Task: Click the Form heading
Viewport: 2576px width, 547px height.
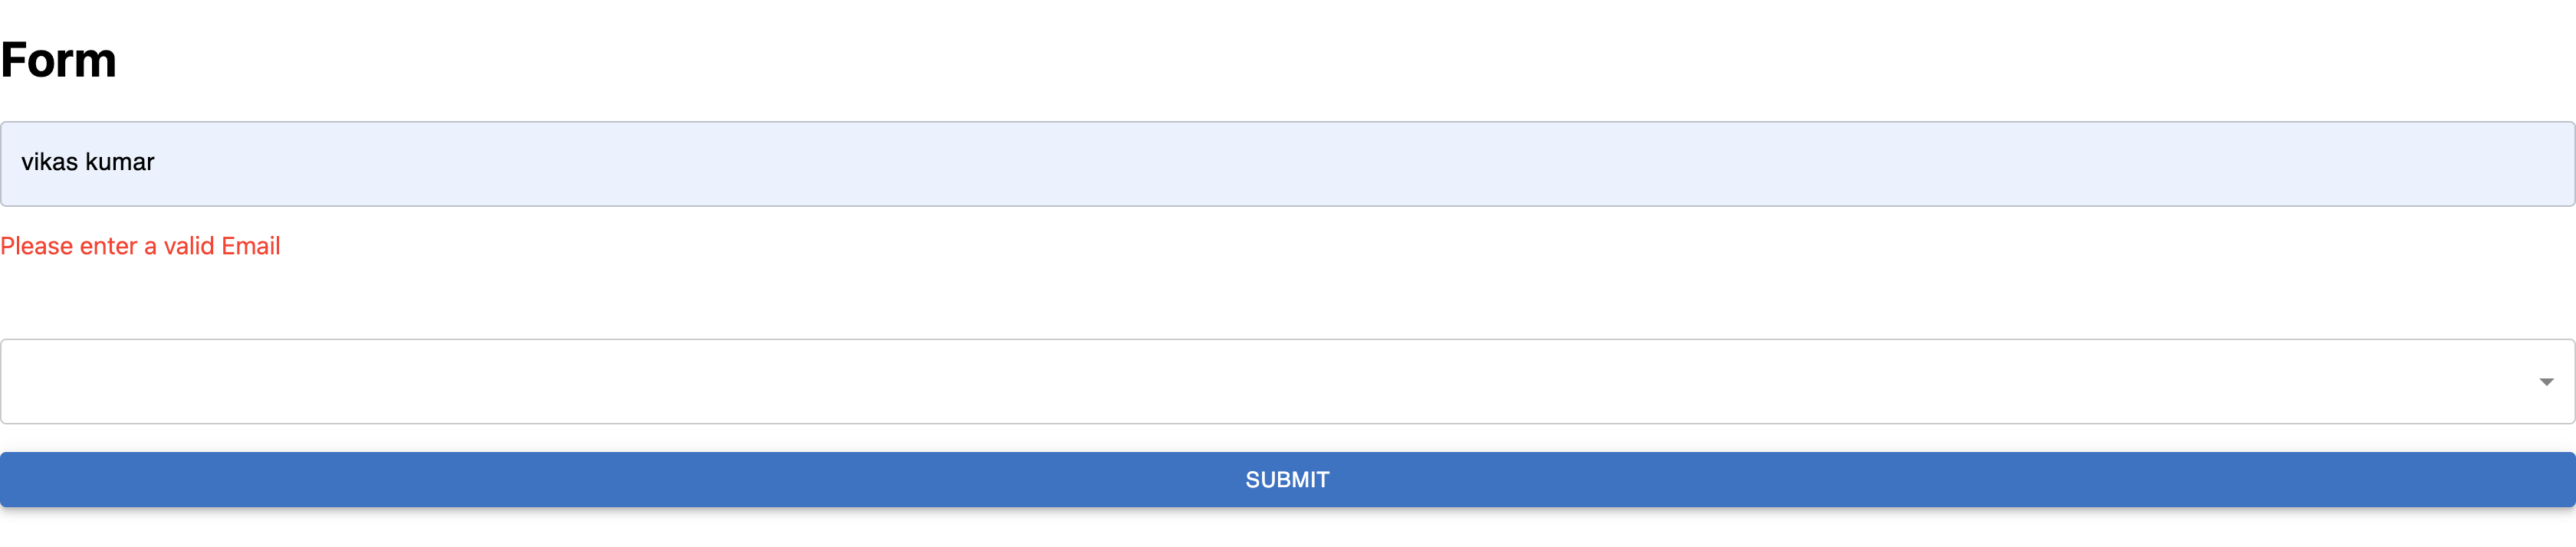Action: point(58,60)
